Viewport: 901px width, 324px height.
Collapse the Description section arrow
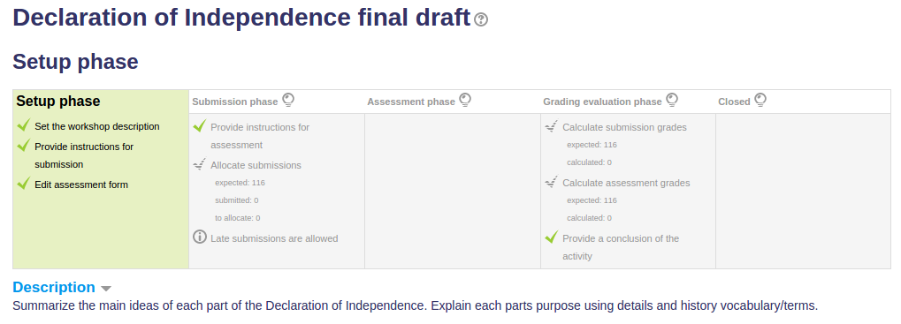click(106, 288)
